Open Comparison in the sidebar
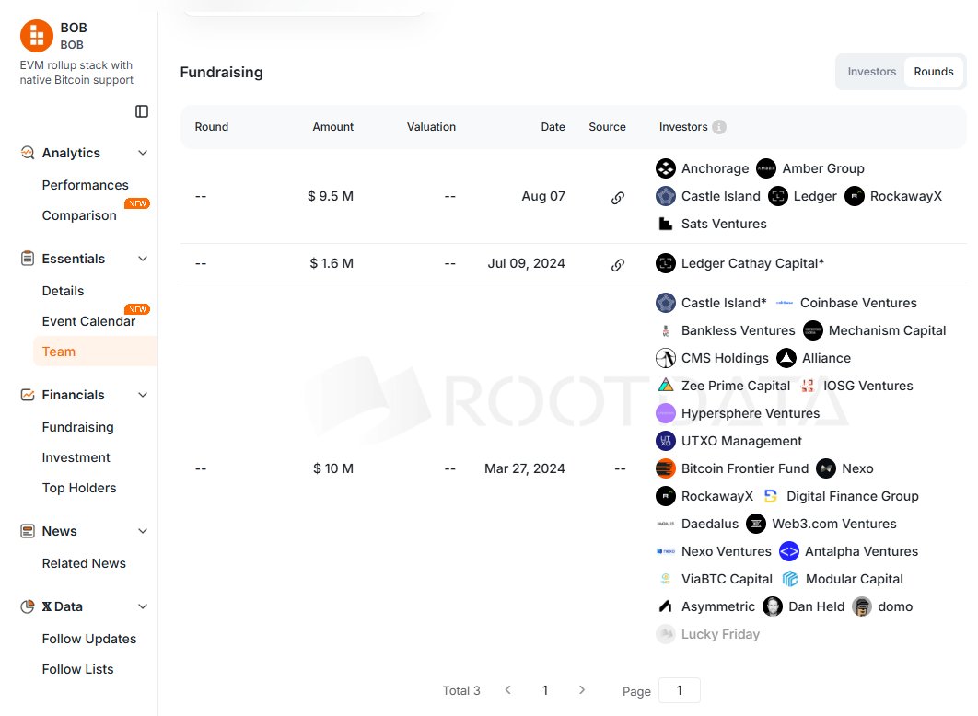 coord(79,215)
